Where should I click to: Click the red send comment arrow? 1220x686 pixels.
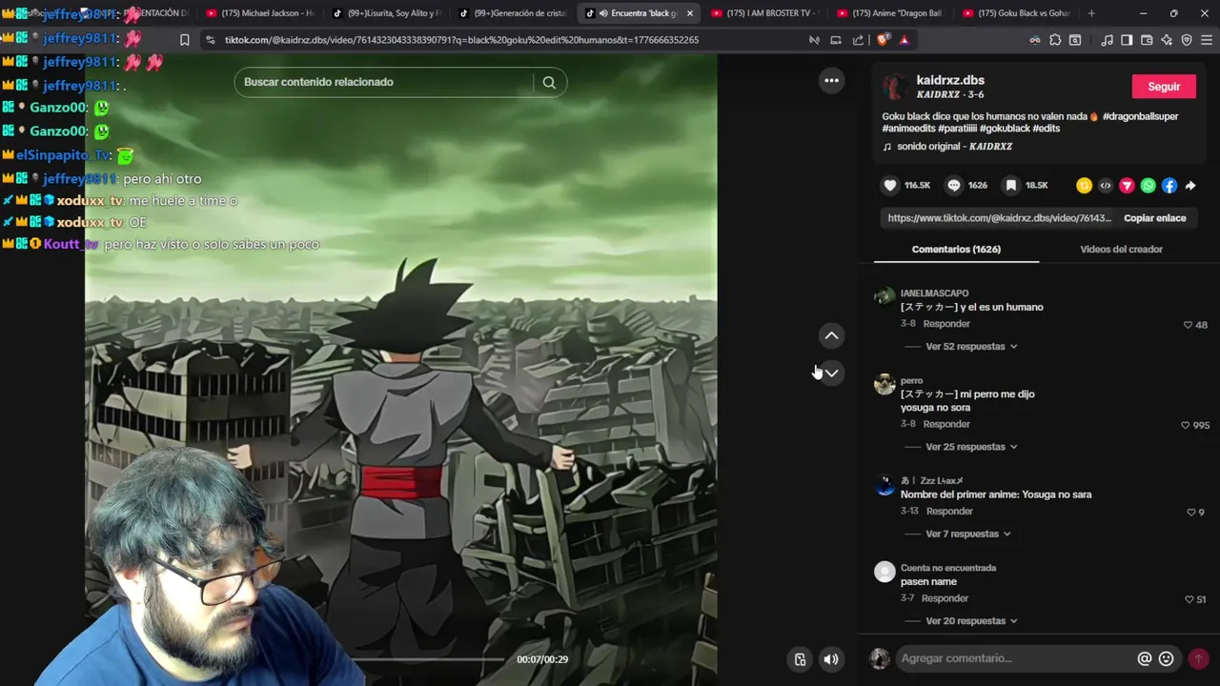pos(1198,658)
